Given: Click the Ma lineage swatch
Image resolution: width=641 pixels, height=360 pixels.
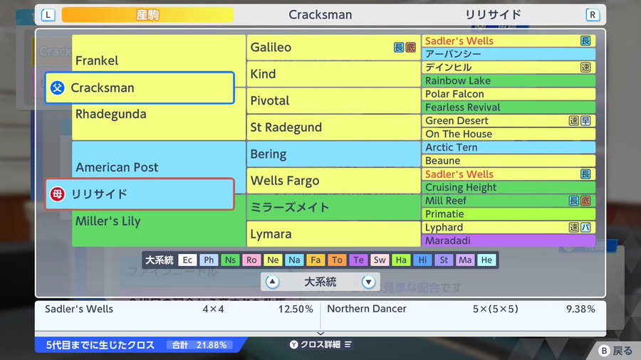Looking at the screenshot, I should [465, 260].
